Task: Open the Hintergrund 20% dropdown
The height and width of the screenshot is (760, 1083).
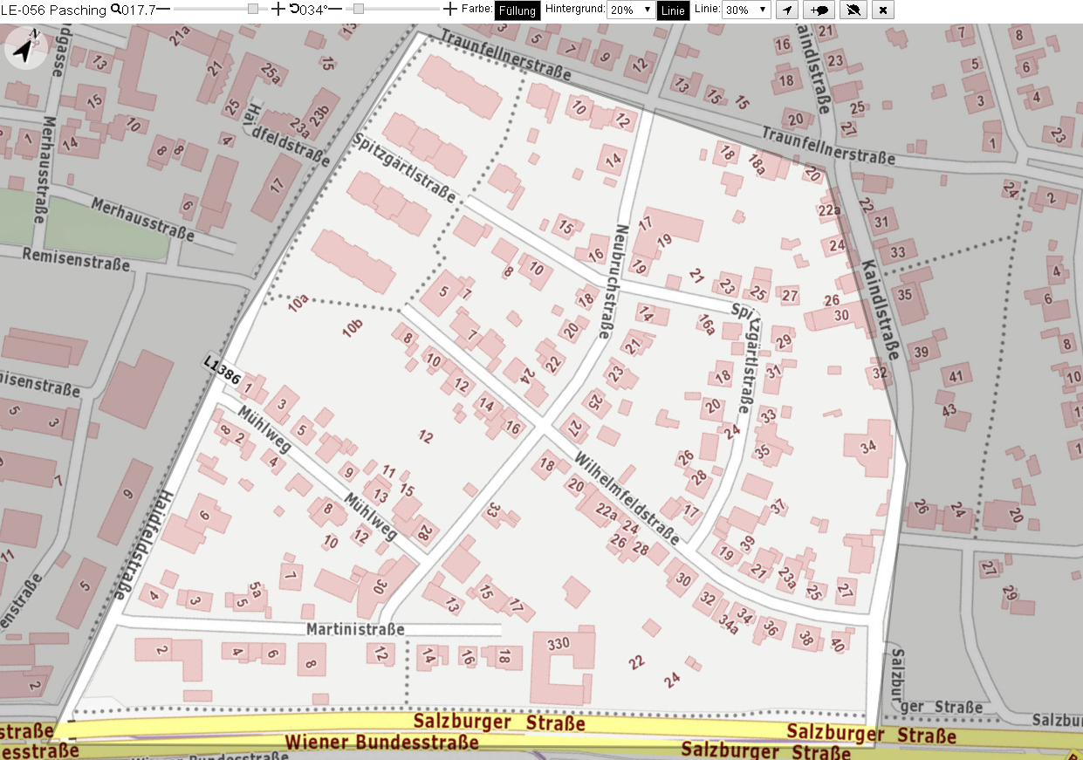Action: pyautogui.click(x=630, y=10)
